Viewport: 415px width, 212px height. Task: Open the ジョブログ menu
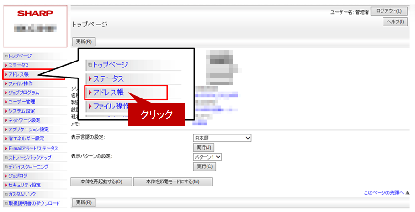tap(17, 176)
